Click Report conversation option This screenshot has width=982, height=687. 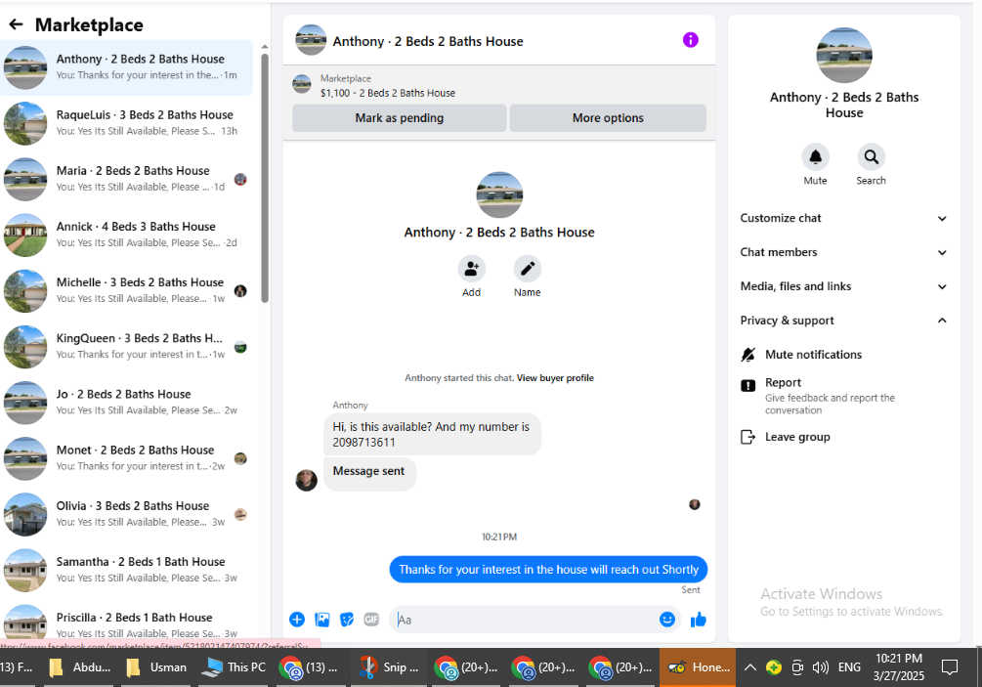click(843, 396)
